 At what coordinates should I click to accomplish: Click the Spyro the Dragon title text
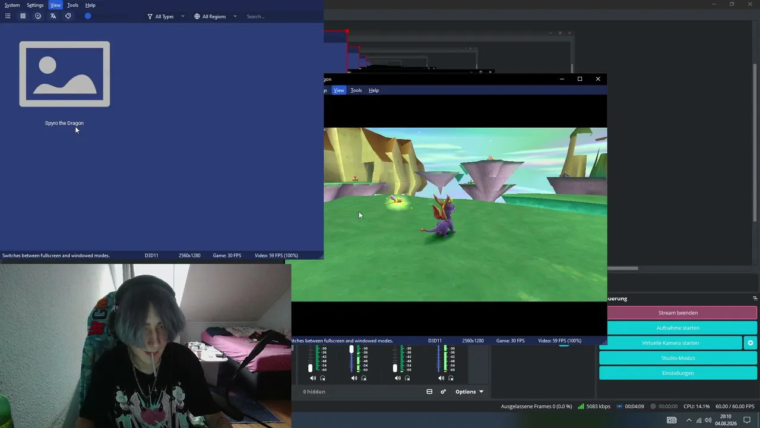click(x=64, y=123)
